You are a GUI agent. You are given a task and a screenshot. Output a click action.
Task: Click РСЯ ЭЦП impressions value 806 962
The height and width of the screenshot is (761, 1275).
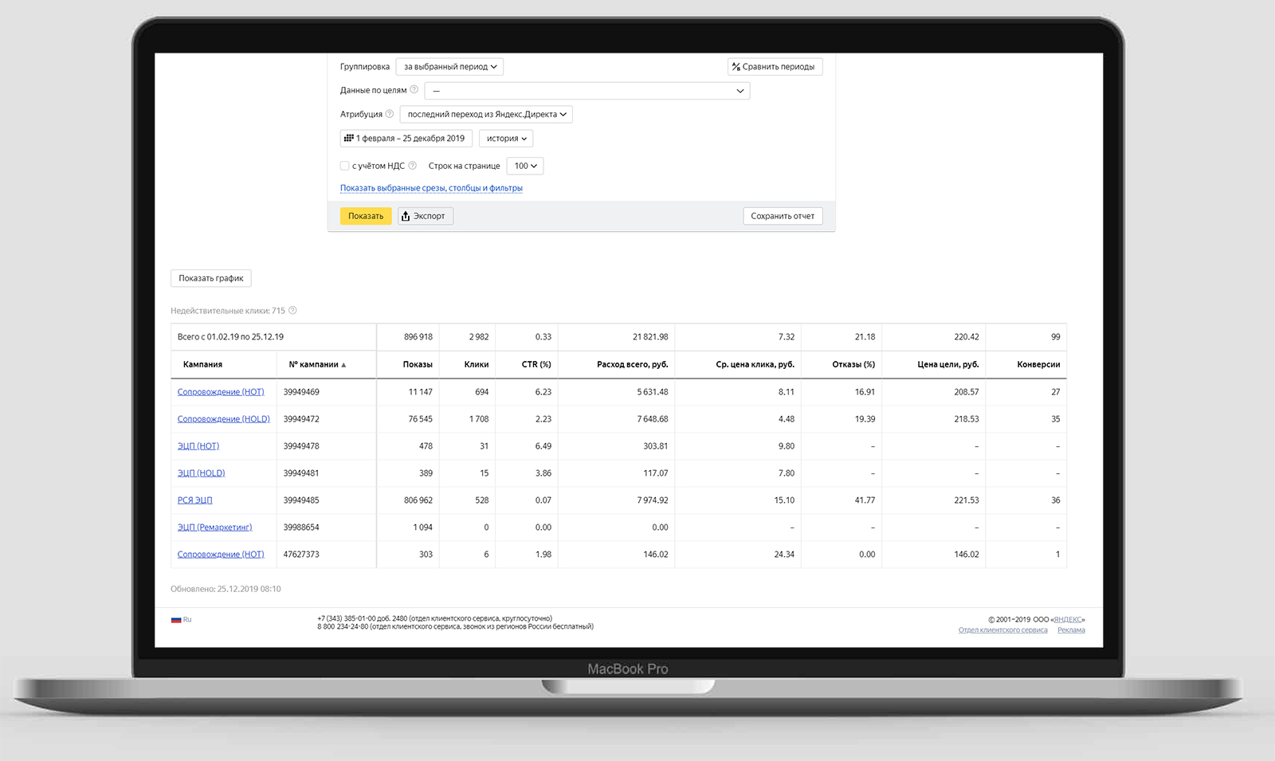click(418, 500)
